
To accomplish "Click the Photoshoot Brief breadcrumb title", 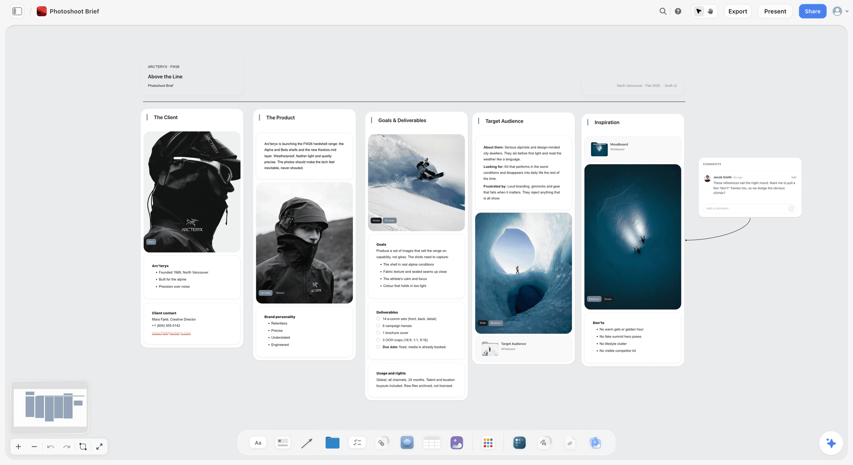I will (x=74, y=11).
